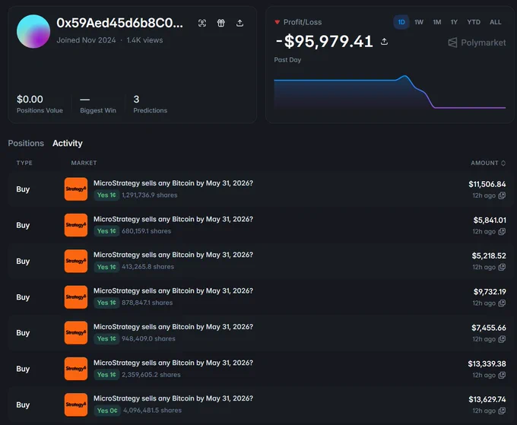
Task: Select the 1D profit/loss range
Action: (401, 22)
